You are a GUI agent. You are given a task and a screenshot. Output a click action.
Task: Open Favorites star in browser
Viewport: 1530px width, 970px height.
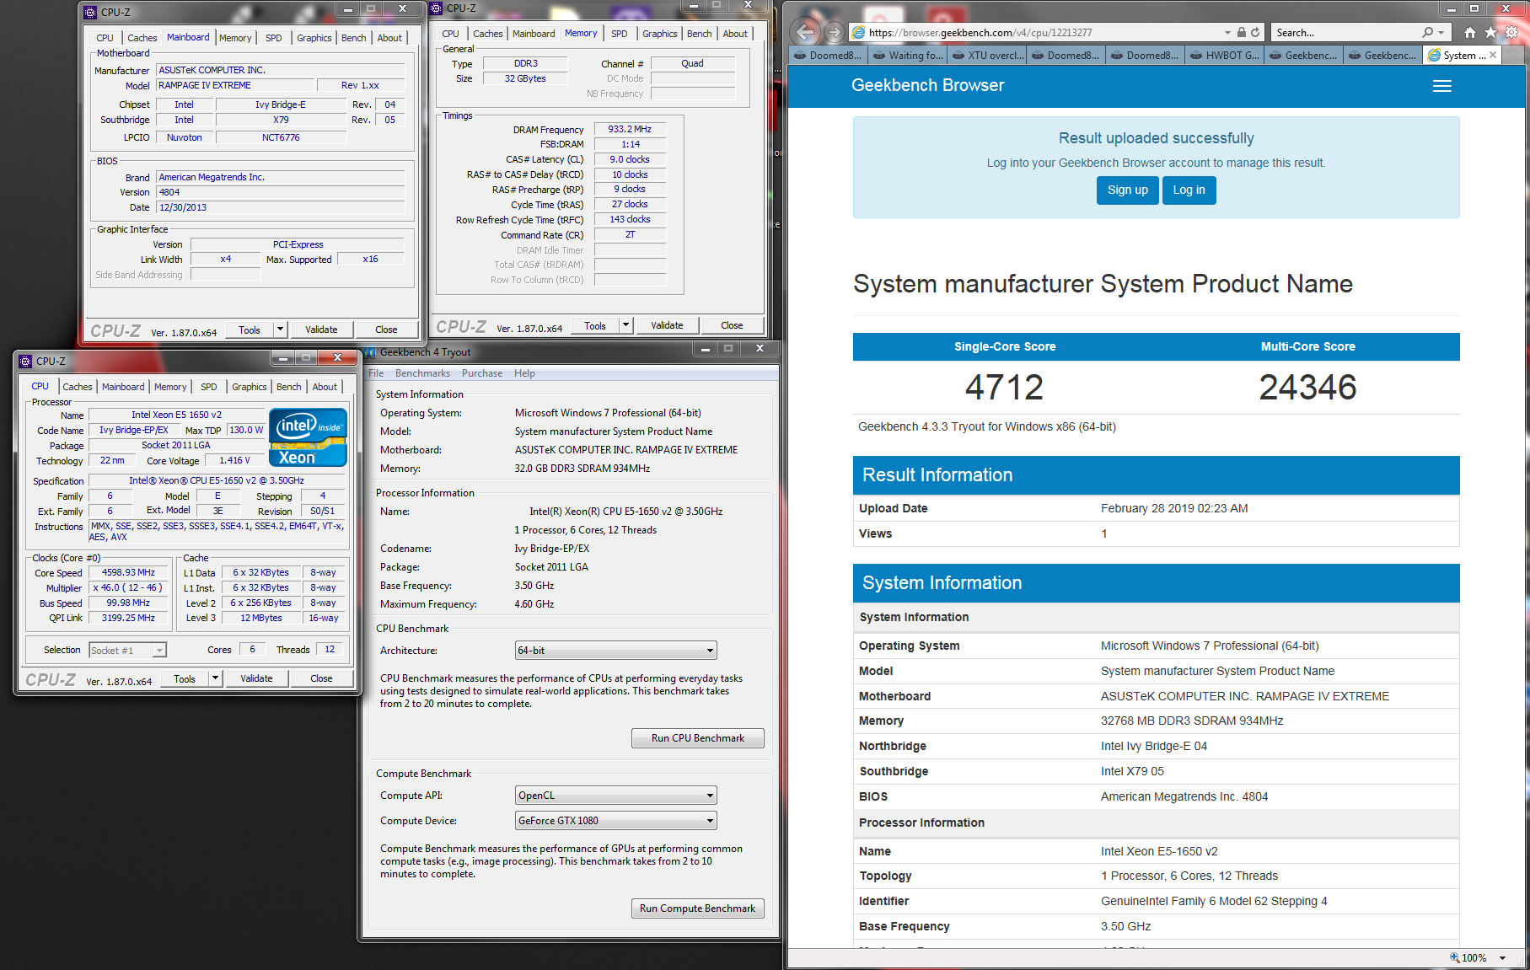point(1490,33)
